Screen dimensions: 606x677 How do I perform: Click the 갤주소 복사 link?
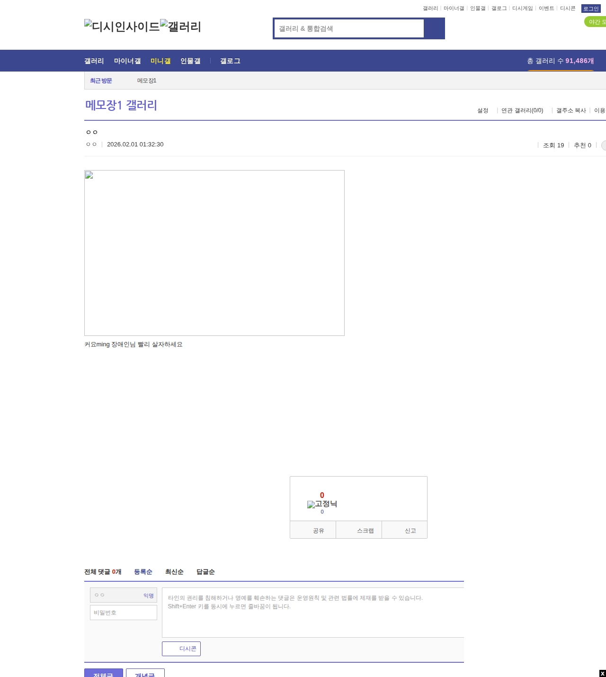pos(571,110)
